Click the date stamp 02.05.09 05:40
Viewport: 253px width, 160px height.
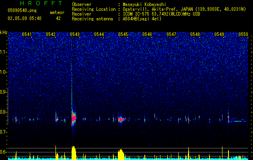[25, 18]
